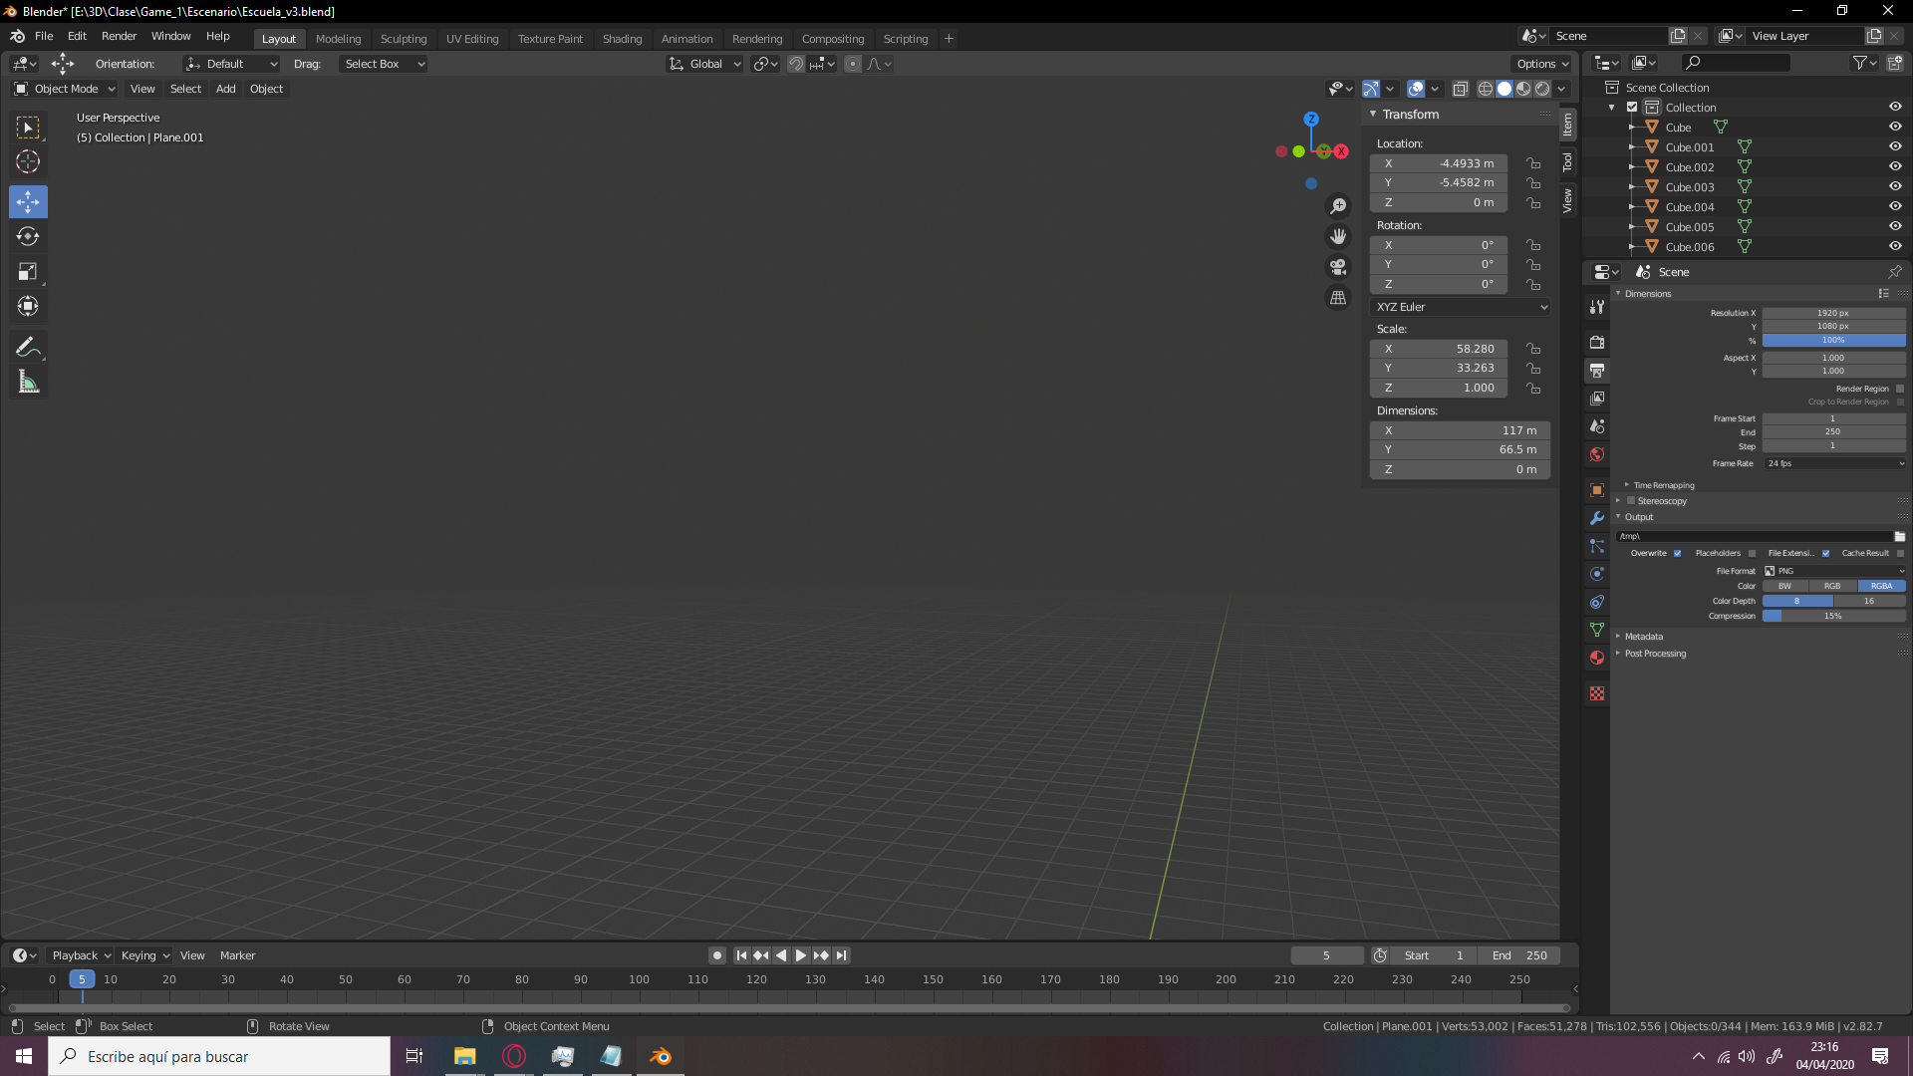Viewport: 1913px width, 1076px height.
Task: Choose the Transform tool
Action: (x=28, y=306)
